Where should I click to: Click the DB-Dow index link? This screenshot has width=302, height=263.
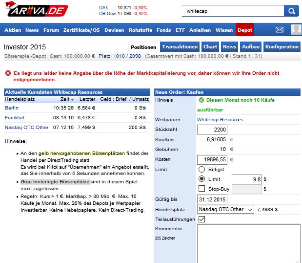(107, 14)
